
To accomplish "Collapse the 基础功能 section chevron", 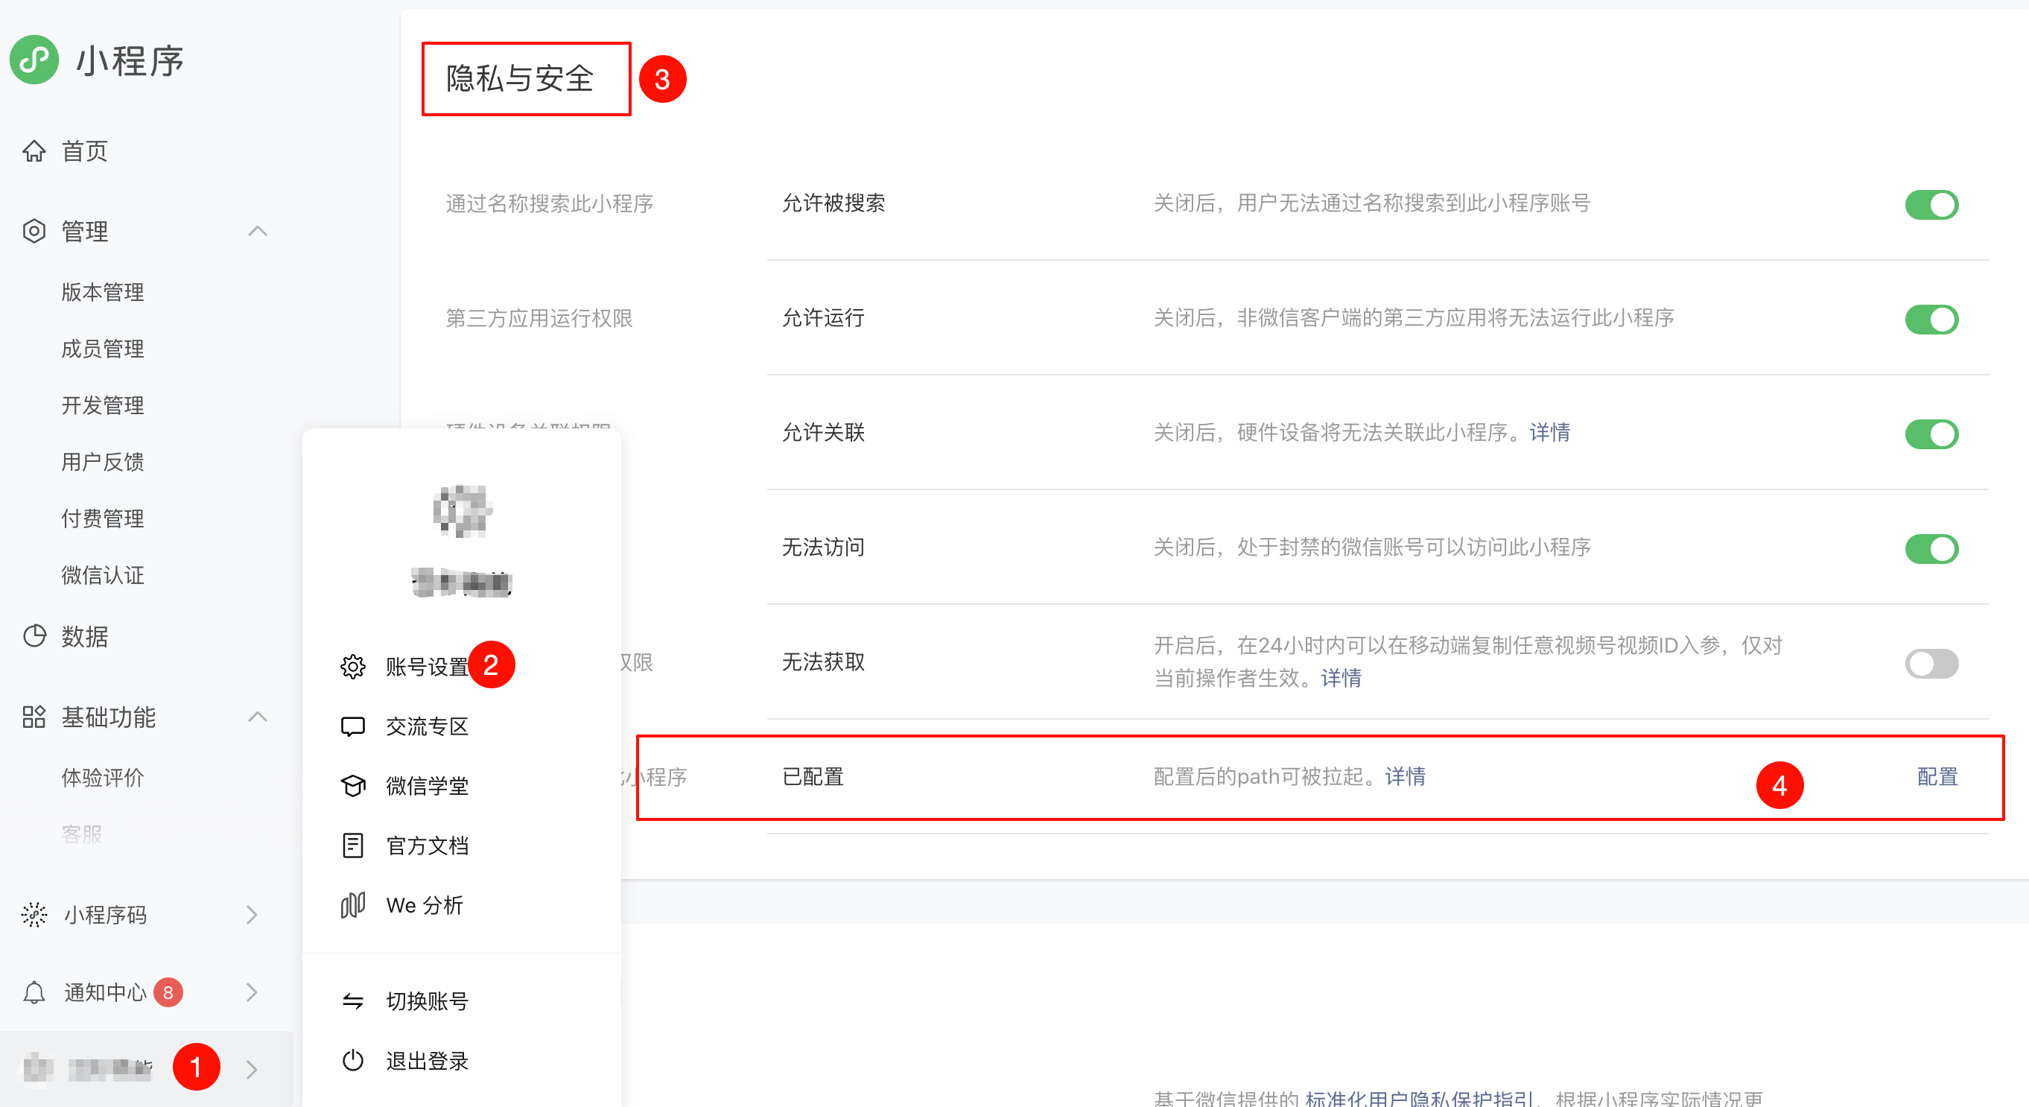I will (x=258, y=717).
